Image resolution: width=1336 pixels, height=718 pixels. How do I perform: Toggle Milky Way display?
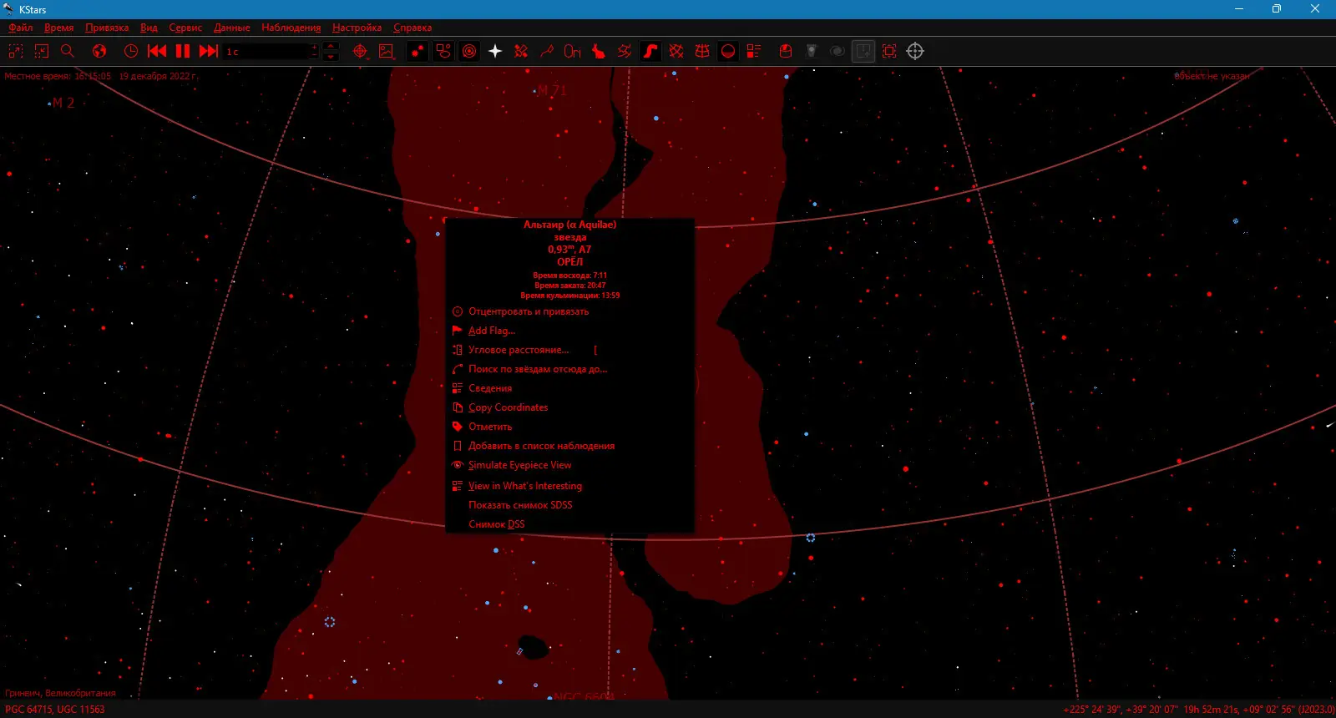(650, 51)
